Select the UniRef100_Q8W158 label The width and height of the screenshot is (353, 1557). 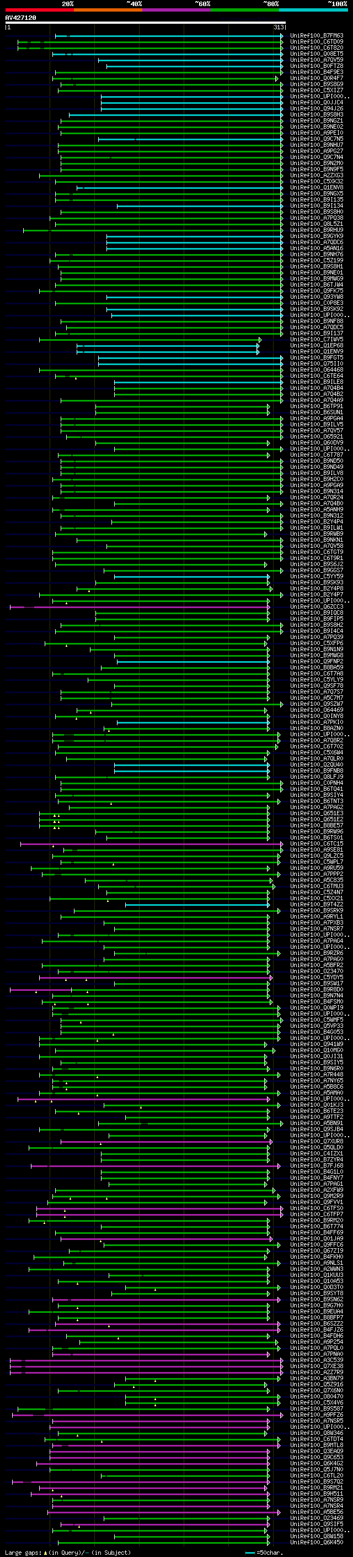click(317, 1536)
